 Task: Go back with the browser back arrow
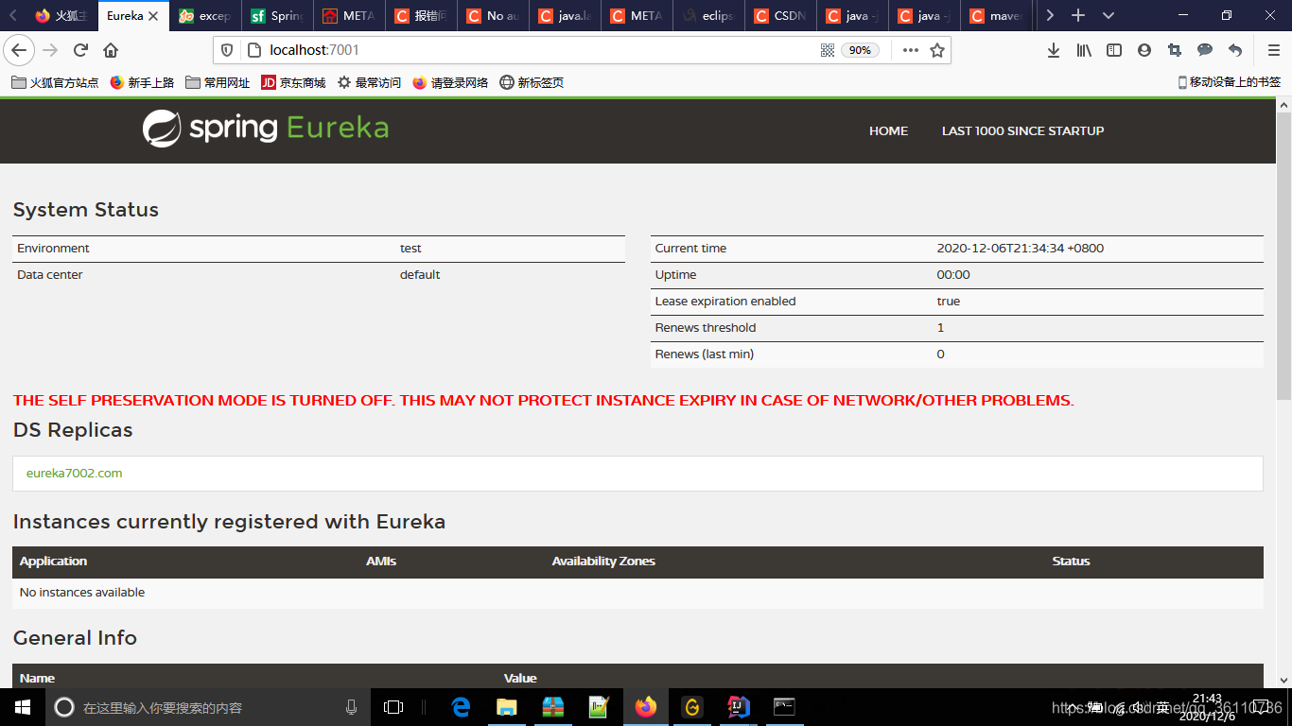pos(19,50)
